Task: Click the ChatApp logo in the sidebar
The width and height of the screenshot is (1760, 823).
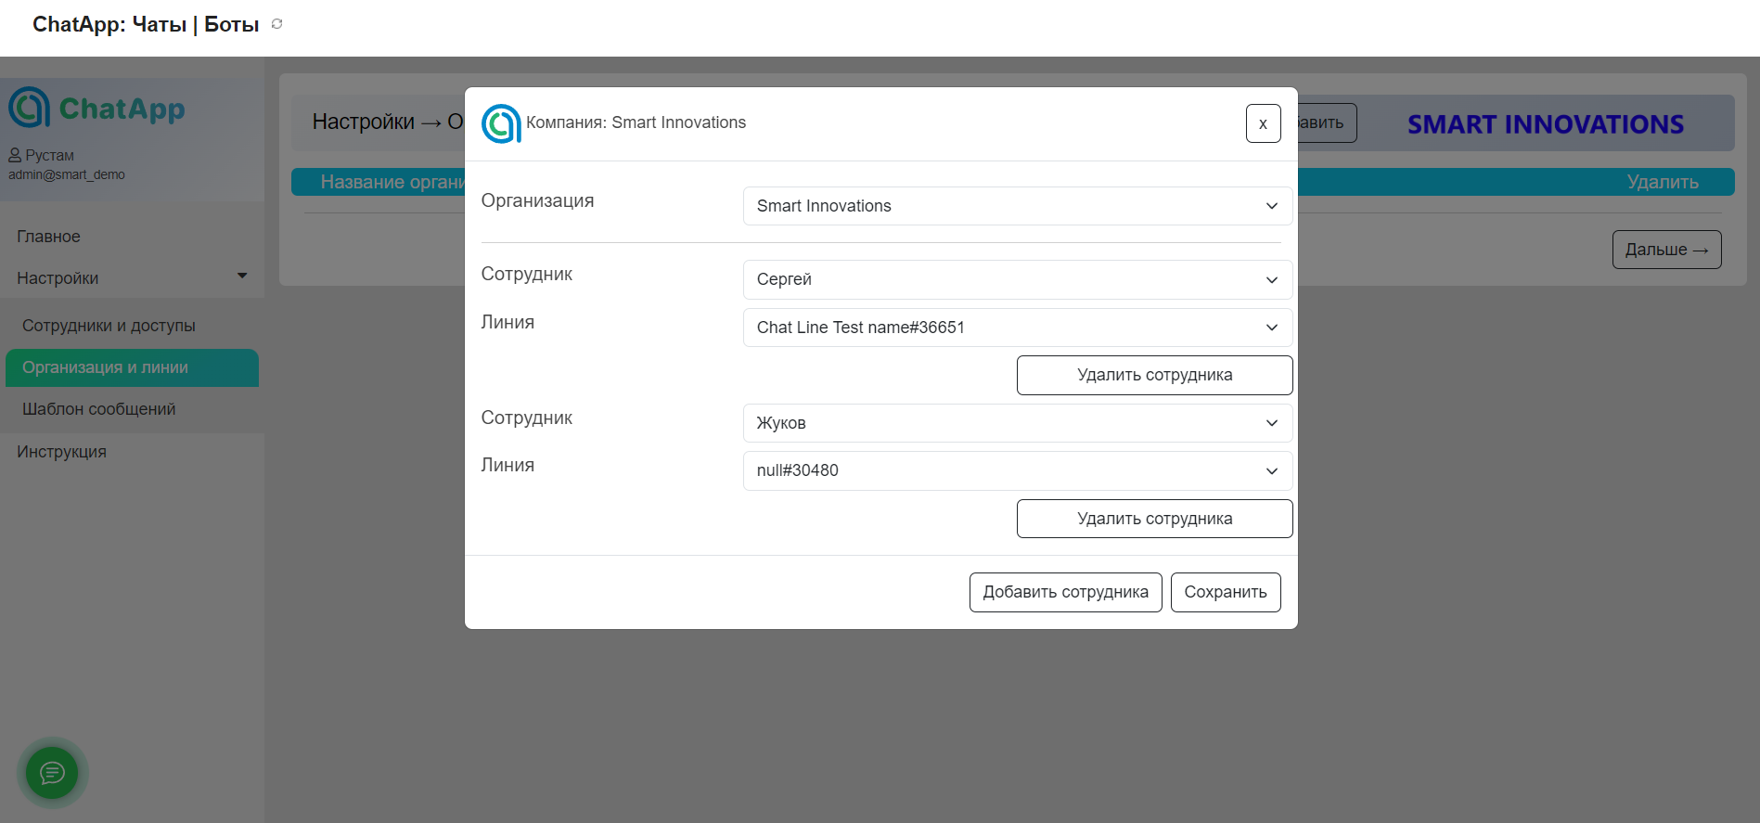Action: pos(96,109)
